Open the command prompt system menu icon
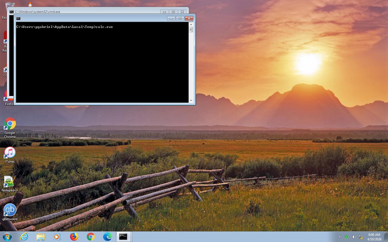This screenshot has height=242, width=388. pyautogui.click(x=18, y=19)
